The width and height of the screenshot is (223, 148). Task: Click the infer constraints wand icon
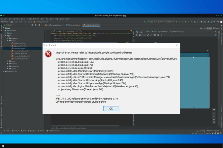151,35
